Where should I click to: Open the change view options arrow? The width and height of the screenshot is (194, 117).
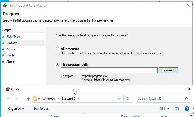click(x=168, y=109)
